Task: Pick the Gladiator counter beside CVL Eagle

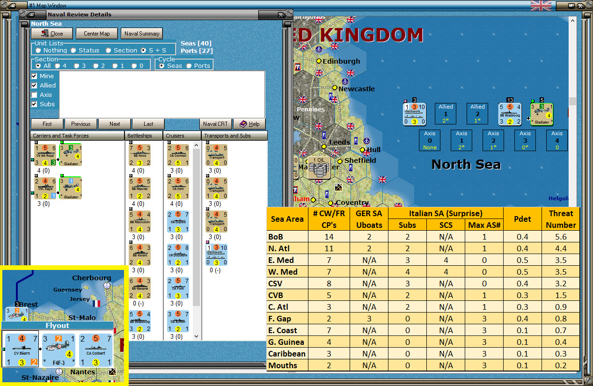Action: point(71,188)
